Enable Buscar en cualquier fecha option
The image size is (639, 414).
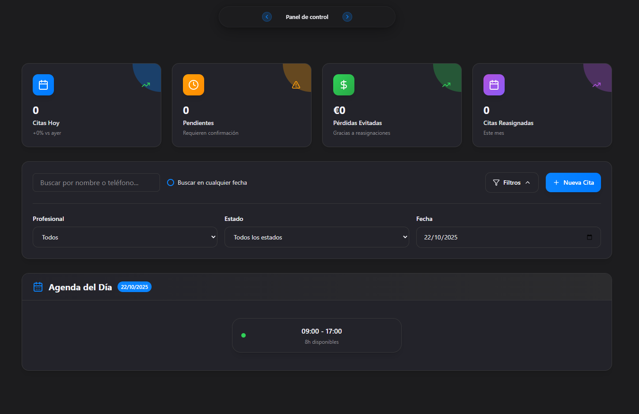click(x=171, y=182)
